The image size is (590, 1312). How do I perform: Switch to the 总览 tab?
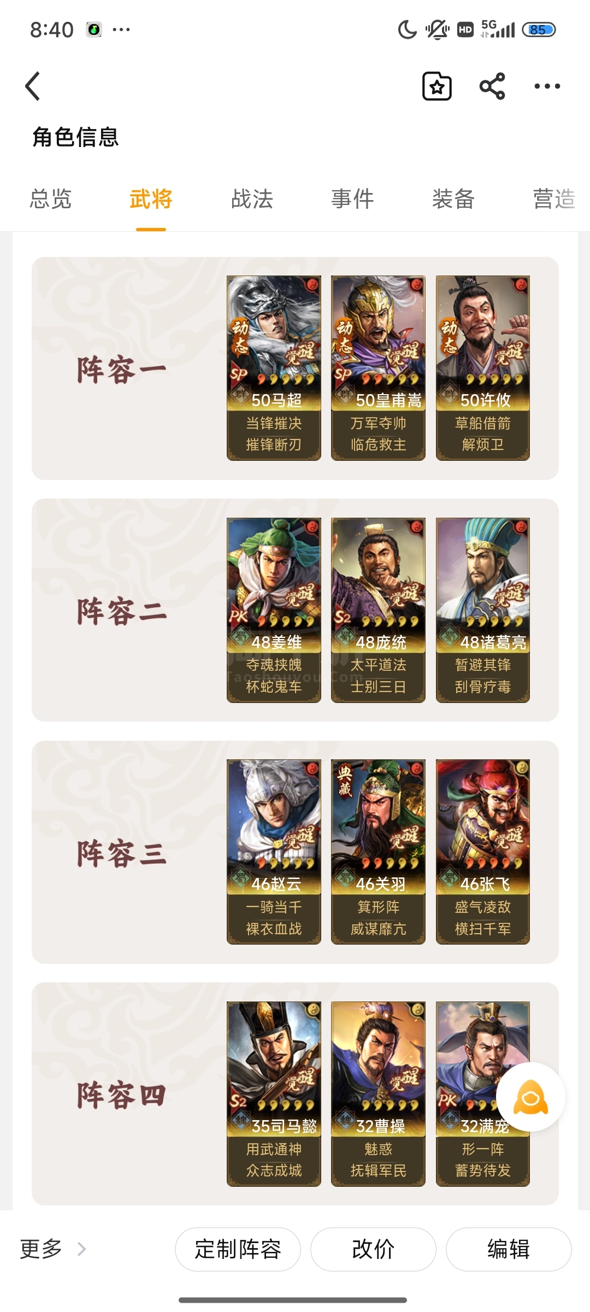click(x=51, y=199)
